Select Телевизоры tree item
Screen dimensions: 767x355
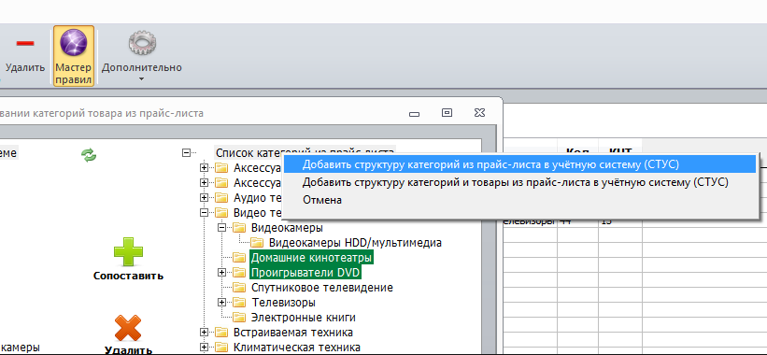tap(284, 302)
